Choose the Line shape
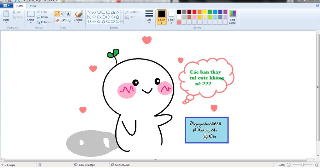Image resolution: width=320 pixels, height=168 pixels. click(89, 12)
